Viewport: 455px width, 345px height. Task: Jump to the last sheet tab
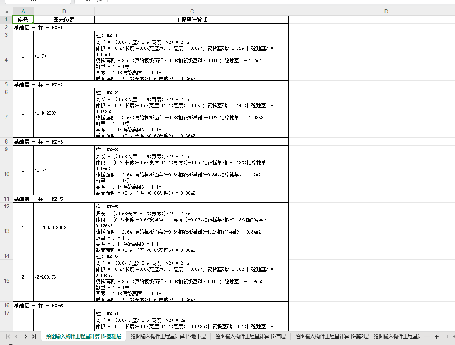[x=34, y=336]
